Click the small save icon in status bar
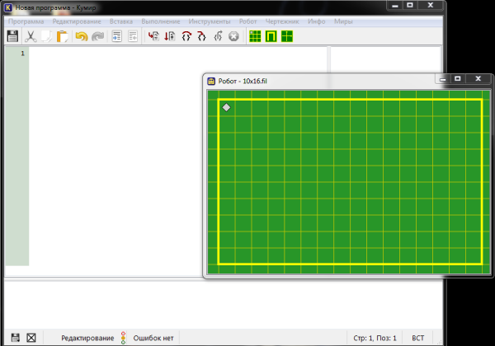The width and height of the screenshot is (495, 346). (x=15, y=338)
